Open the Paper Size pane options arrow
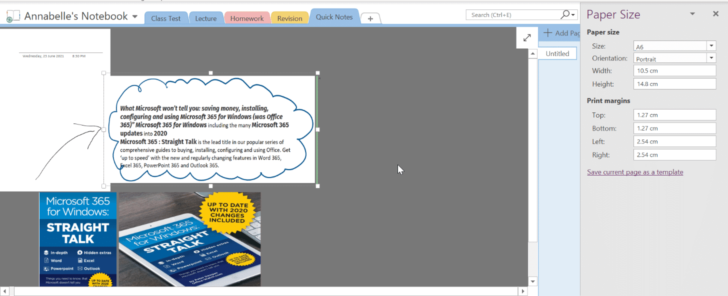Viewport: 728px width, 296px height. pos(692,14)
